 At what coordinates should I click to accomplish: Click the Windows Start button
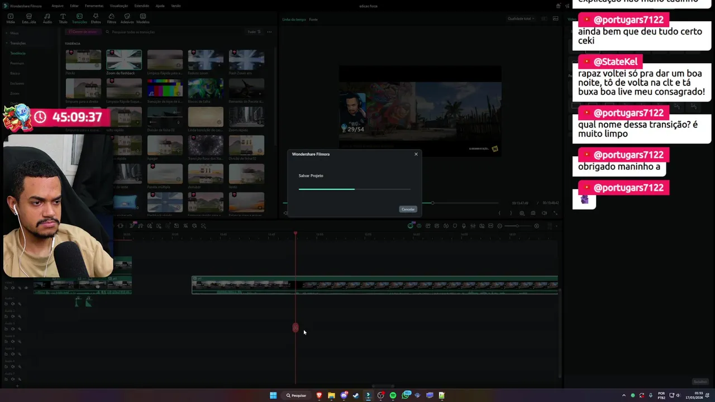coord(273,395)
